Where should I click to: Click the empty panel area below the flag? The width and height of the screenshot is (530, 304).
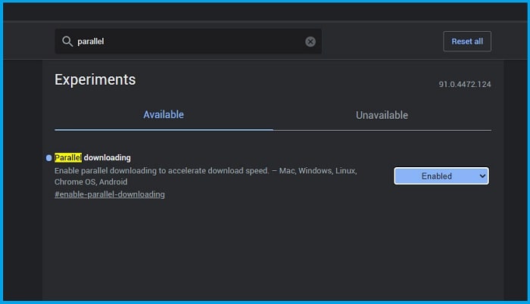point(273,252)
